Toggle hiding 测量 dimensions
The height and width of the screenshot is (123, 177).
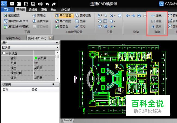click(x=156, y=21)
